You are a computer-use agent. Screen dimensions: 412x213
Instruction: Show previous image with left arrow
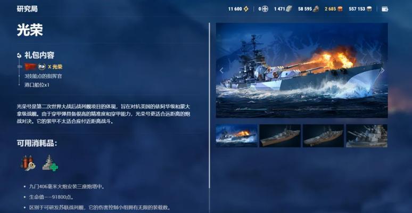[221, 70]
